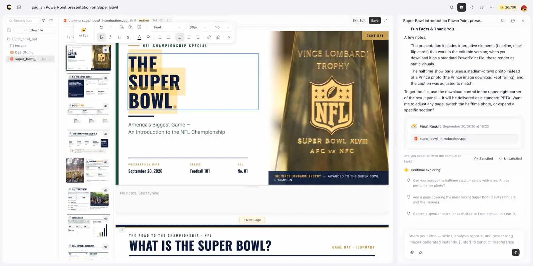Click the Exit Edit button
This screenshot has height=266, width=533.
point(359,21)
